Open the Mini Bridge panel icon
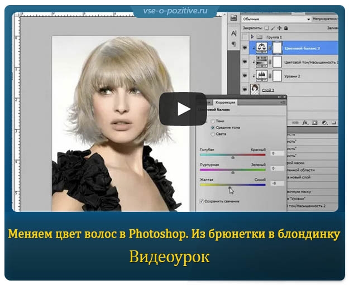This screenshot has width=349, height=285. (233, 18)
